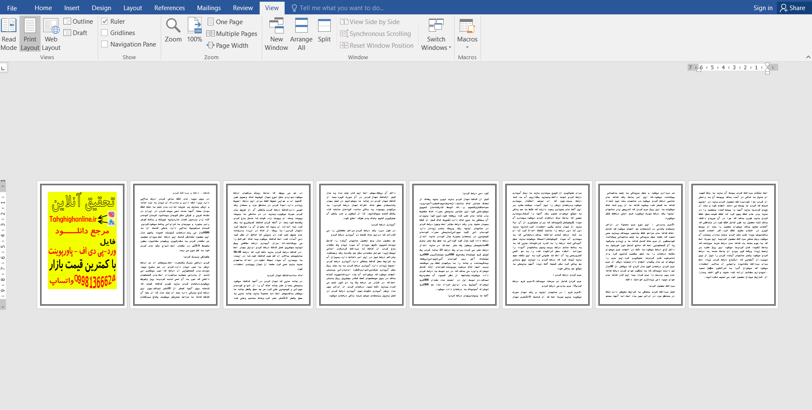The image size is (812, 410).
Task: Switch to the Insert tab
Action: coord(72,8)
